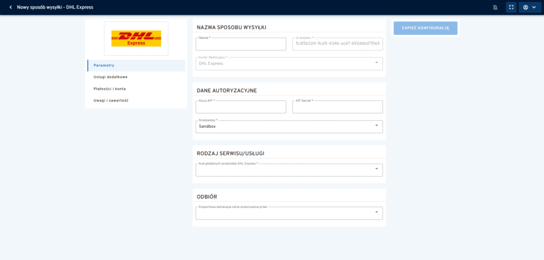
Task: Open the Eksportowa deklaracja celna dropdown
Action: click(x=289, y=213)
